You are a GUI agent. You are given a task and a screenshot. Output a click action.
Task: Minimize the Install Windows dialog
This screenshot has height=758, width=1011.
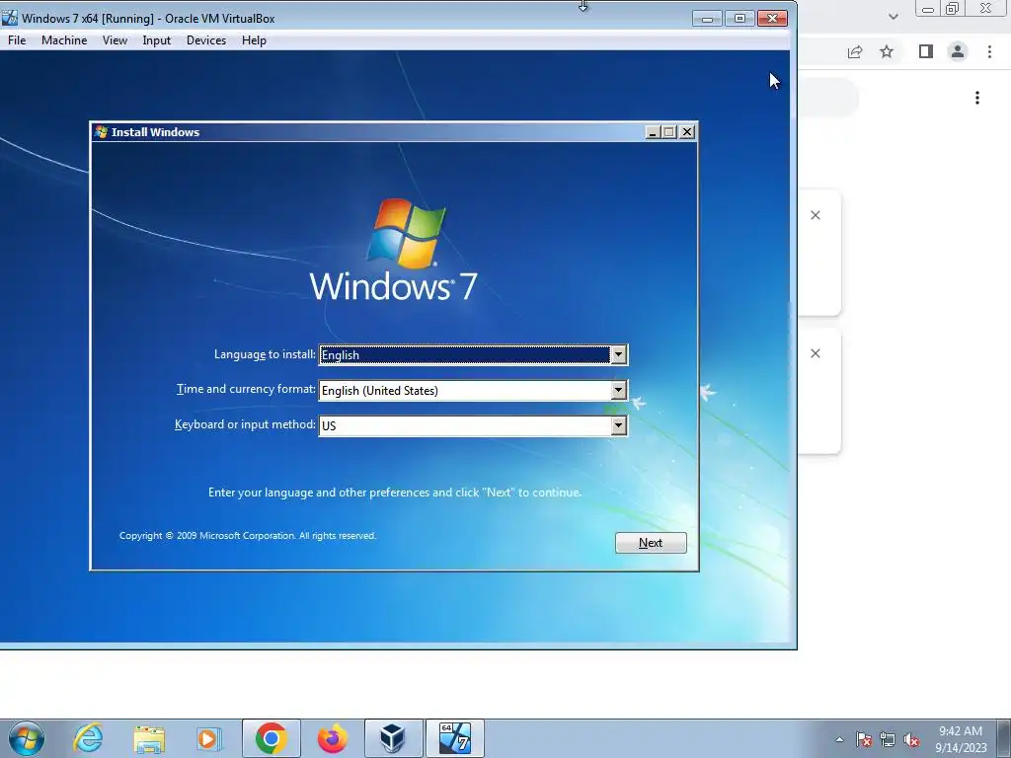point(653,132)
